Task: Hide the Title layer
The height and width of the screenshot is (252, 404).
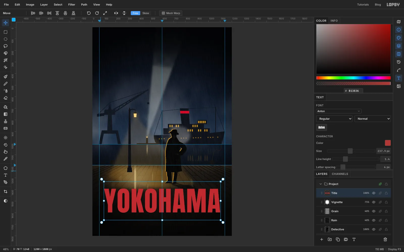Action: click(374, 193)
